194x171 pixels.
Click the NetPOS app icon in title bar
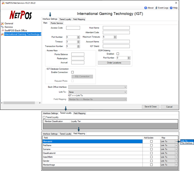coord(3,3)
